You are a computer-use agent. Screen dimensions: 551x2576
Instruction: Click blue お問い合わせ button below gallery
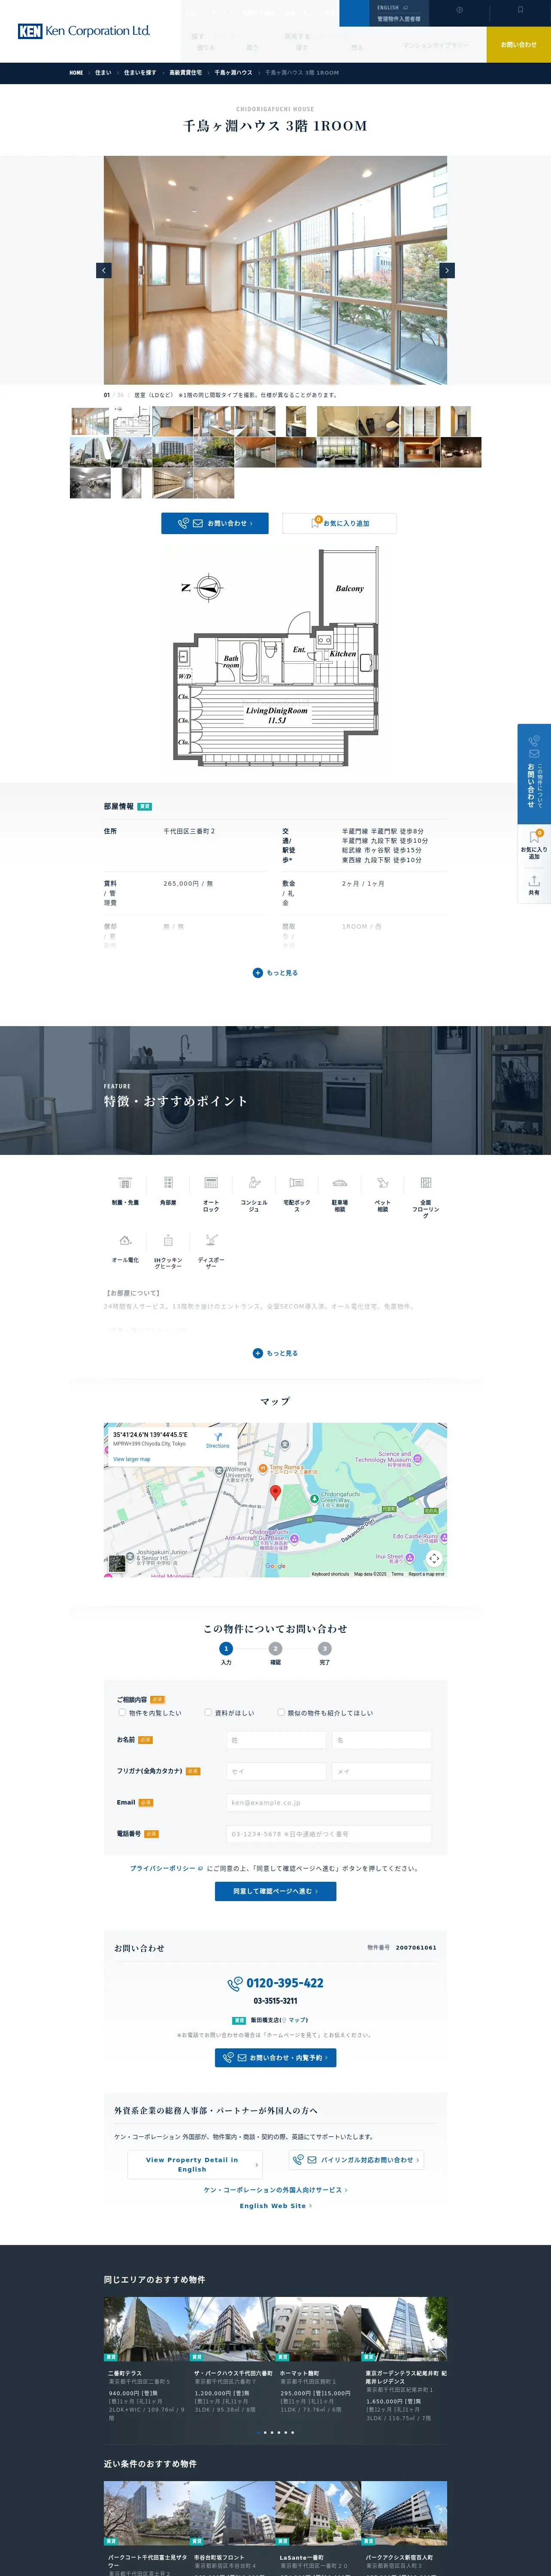click(215, 523)
